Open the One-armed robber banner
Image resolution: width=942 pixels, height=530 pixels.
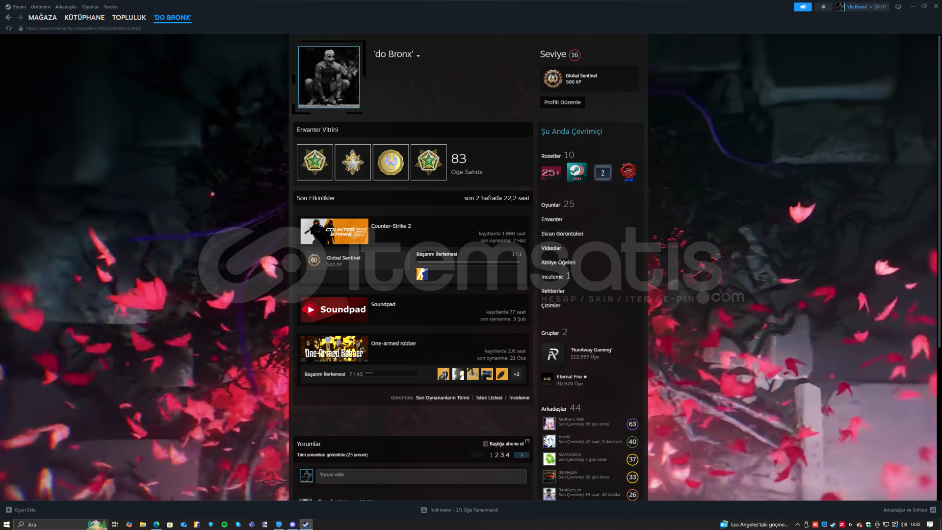click(x=334, y=348)
